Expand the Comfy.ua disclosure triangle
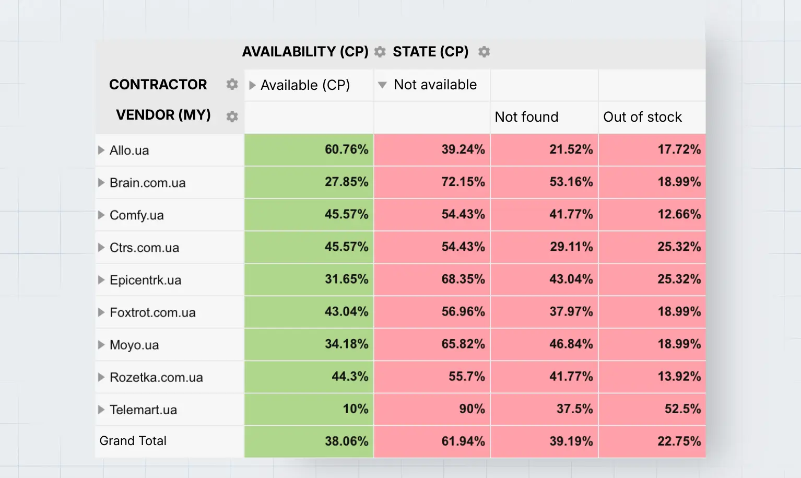 point(100,215)
